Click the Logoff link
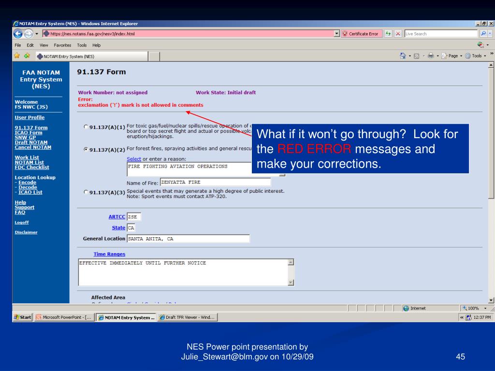This screenshot has width=495, height=371. (21, 222)
